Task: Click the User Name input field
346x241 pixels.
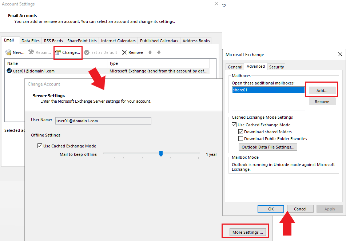Action: (x=103, y=121)
